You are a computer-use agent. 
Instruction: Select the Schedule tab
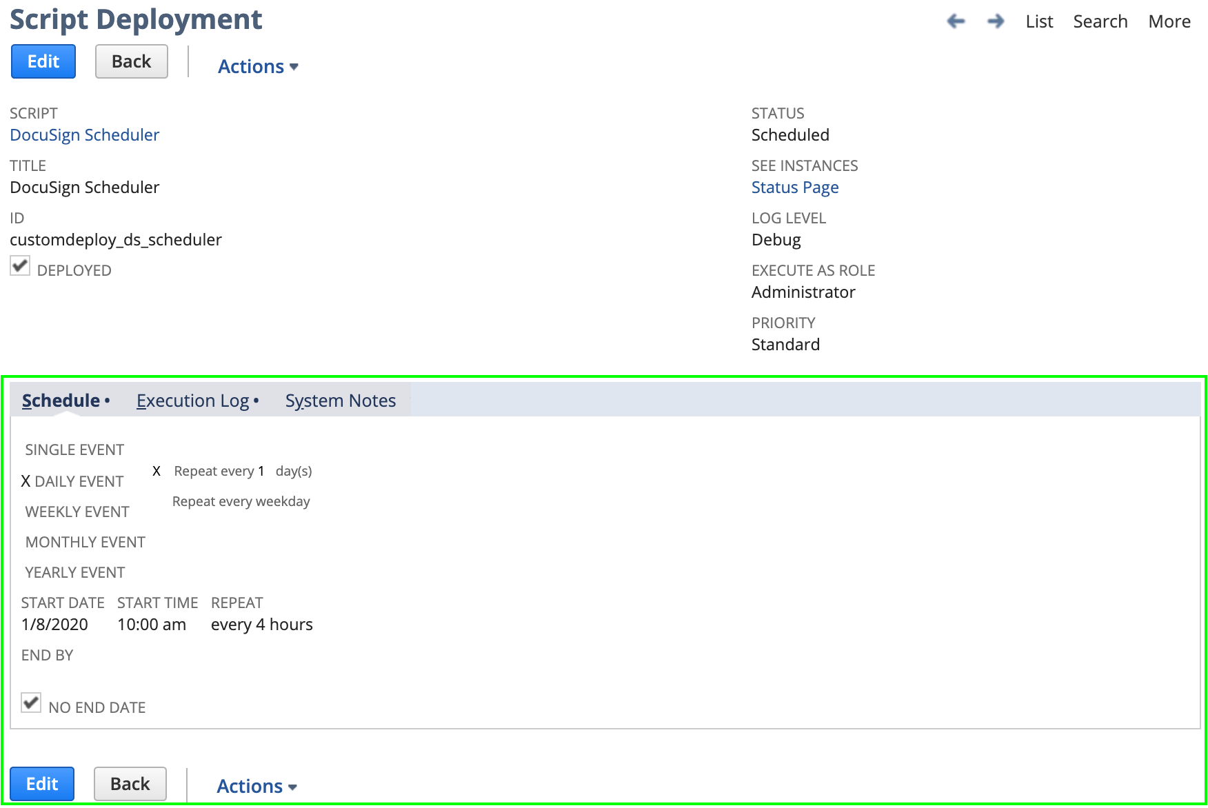coord(61,401)
